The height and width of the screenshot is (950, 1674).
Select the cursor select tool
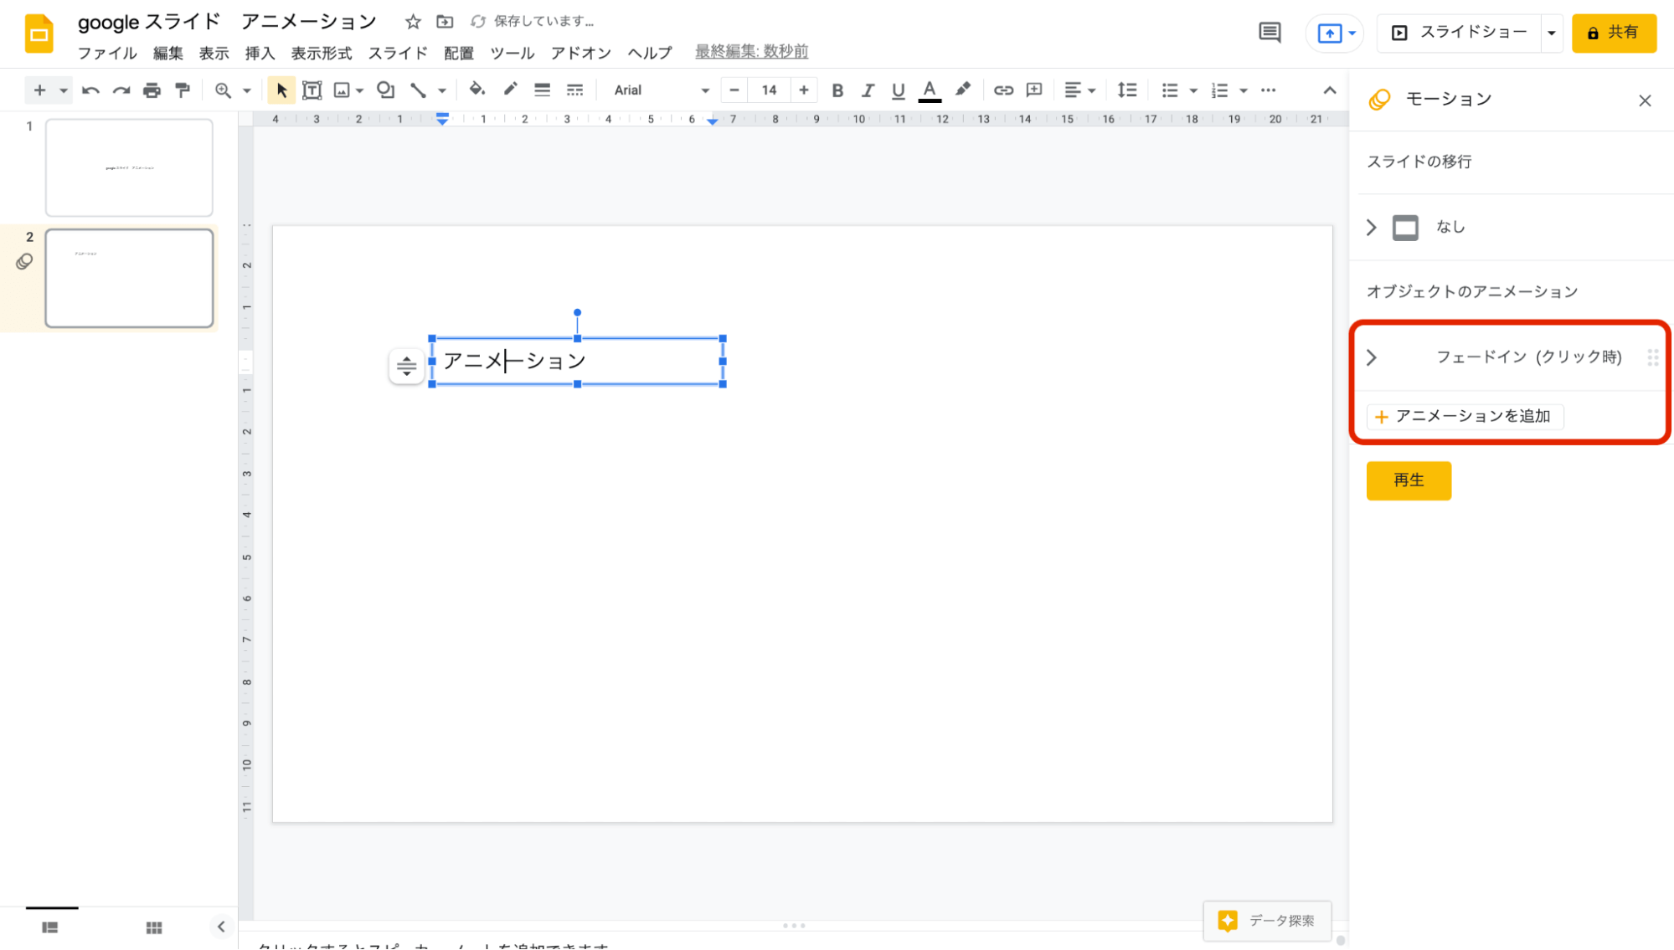pyautogui.click(x=281, y=90)
